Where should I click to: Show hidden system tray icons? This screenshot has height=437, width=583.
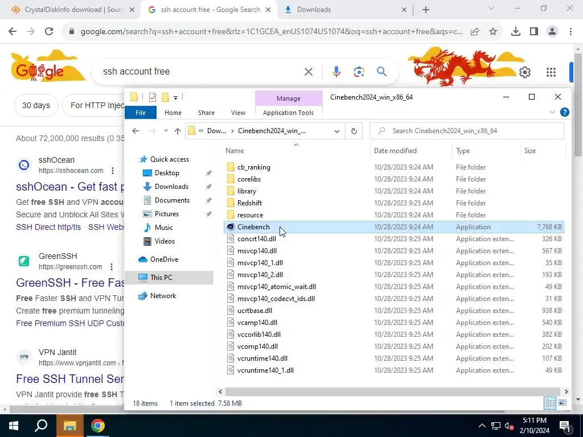pyautogui.click(x=482, y=426)
